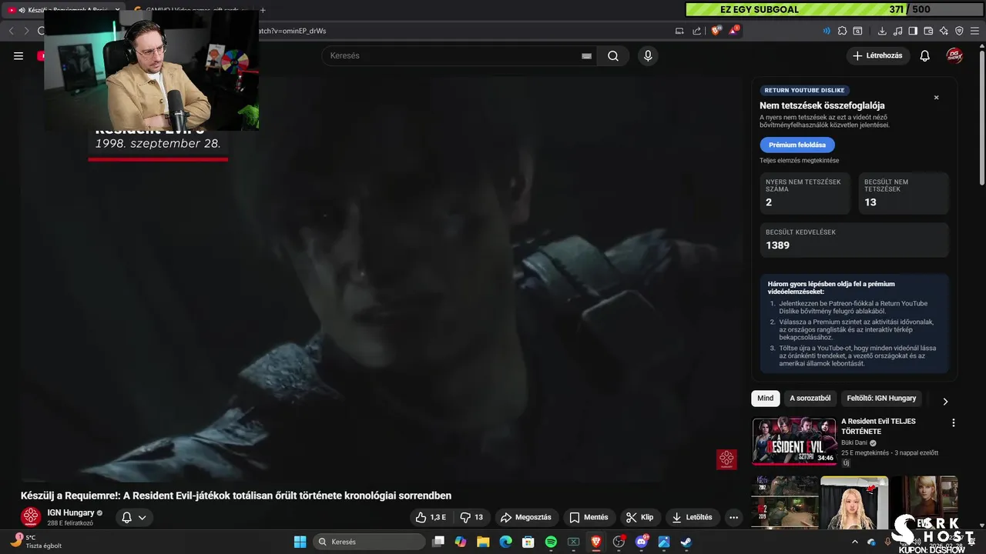Show hidden system tray icons chevron

[x=854, y=542]
